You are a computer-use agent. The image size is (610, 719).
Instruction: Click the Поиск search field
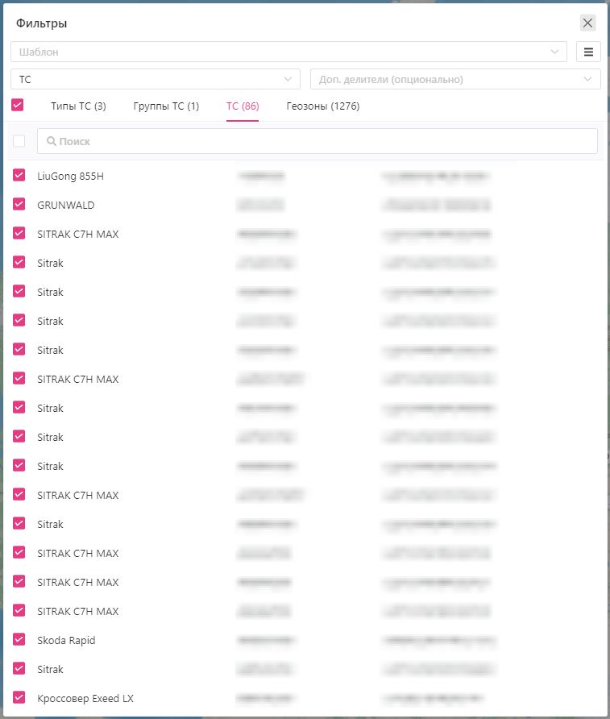coord(317,141)
